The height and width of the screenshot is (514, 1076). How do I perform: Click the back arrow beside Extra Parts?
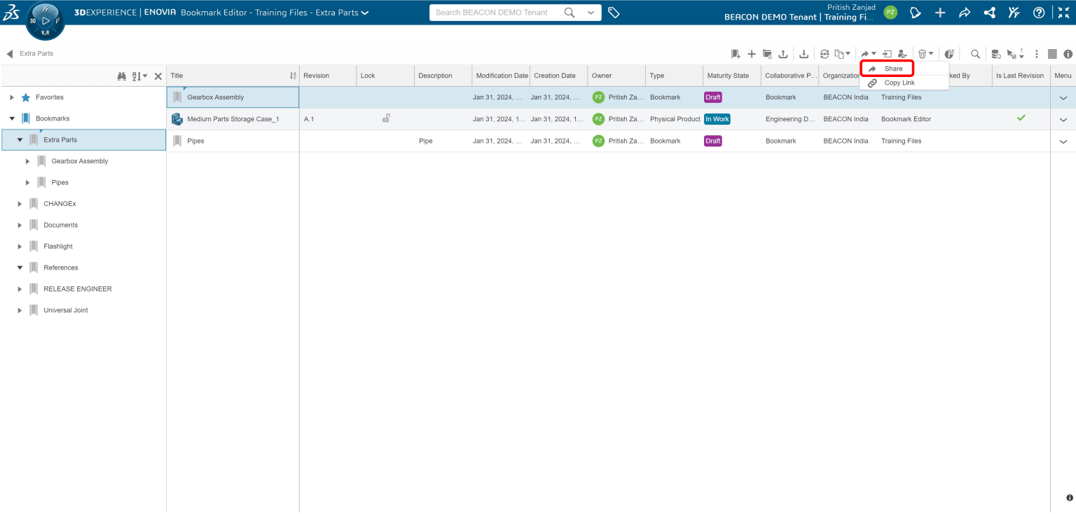[x=10, y=54]
